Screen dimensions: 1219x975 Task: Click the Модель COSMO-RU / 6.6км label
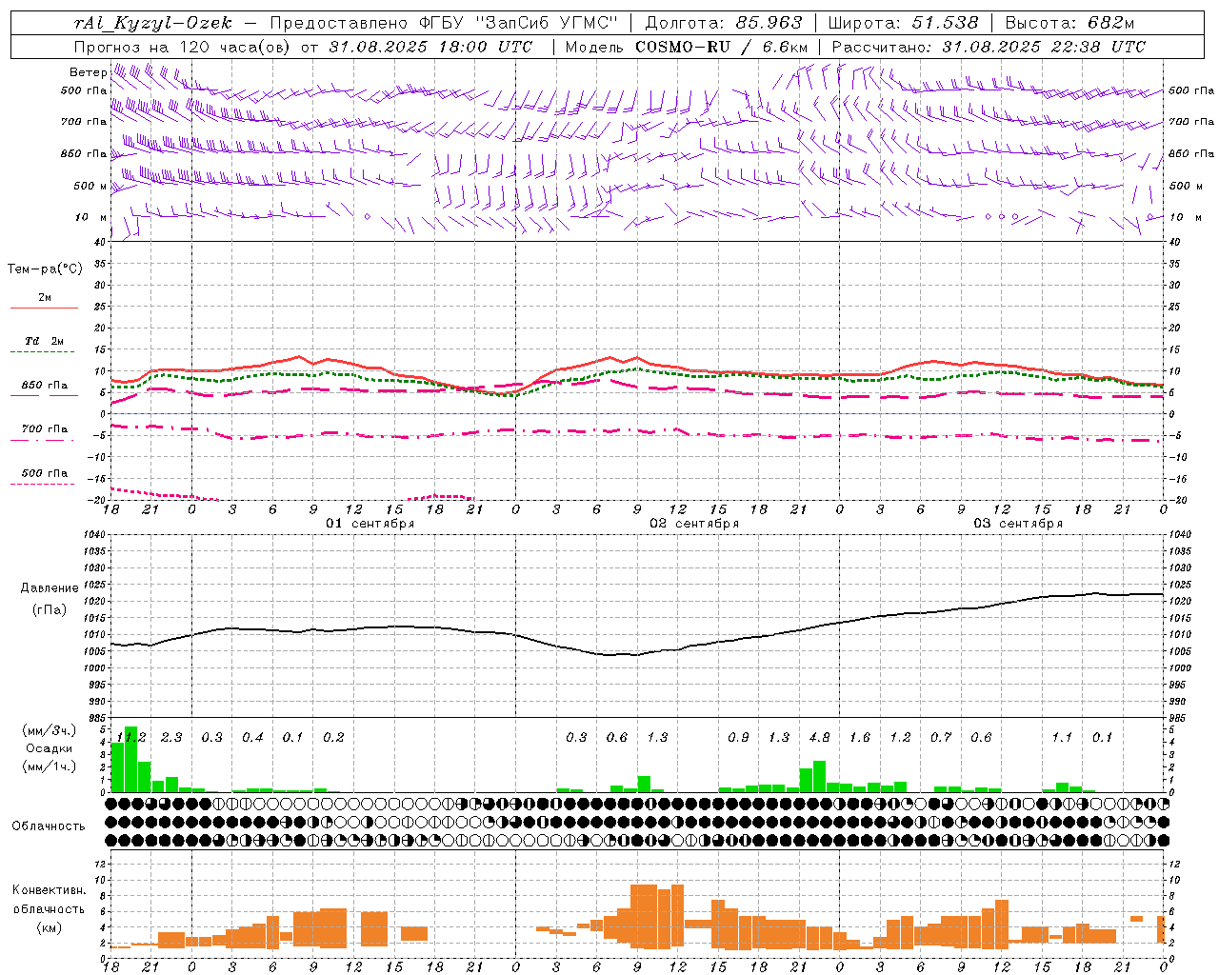(x=687, y=47)
